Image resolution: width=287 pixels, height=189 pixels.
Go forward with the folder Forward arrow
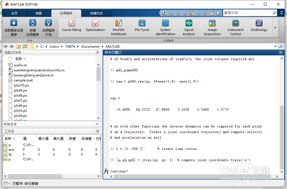(12, 47)
